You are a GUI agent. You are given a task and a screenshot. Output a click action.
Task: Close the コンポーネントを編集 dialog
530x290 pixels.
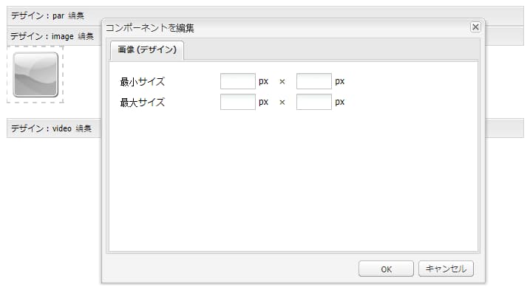click(x=475, y=27)
